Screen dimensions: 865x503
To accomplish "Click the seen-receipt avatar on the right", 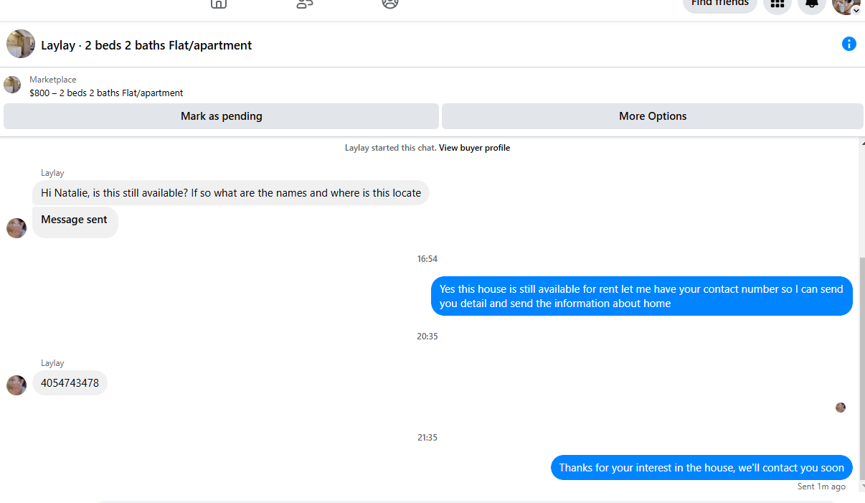I will point(841,408).
